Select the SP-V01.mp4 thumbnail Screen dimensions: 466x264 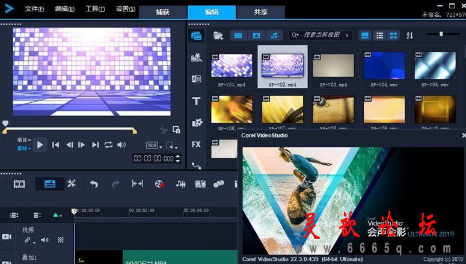pyautogui.click(x=231, y=66)
